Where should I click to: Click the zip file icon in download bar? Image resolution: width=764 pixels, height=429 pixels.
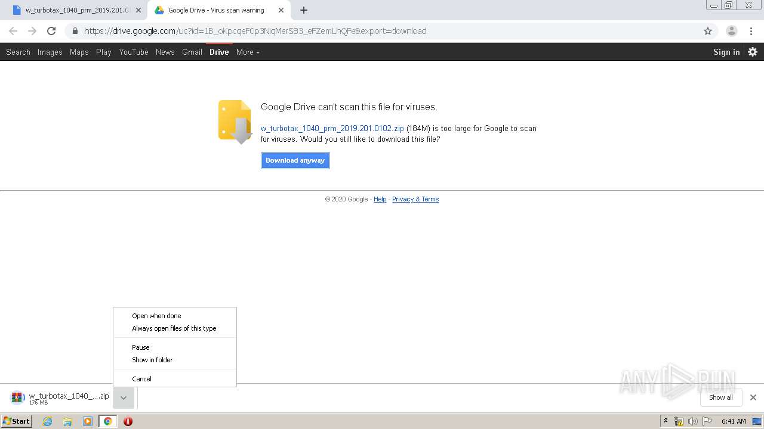point(17,397)
